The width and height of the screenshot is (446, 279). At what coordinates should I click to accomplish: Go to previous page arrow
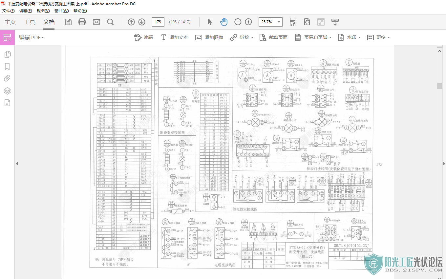[x=131, y=22]
